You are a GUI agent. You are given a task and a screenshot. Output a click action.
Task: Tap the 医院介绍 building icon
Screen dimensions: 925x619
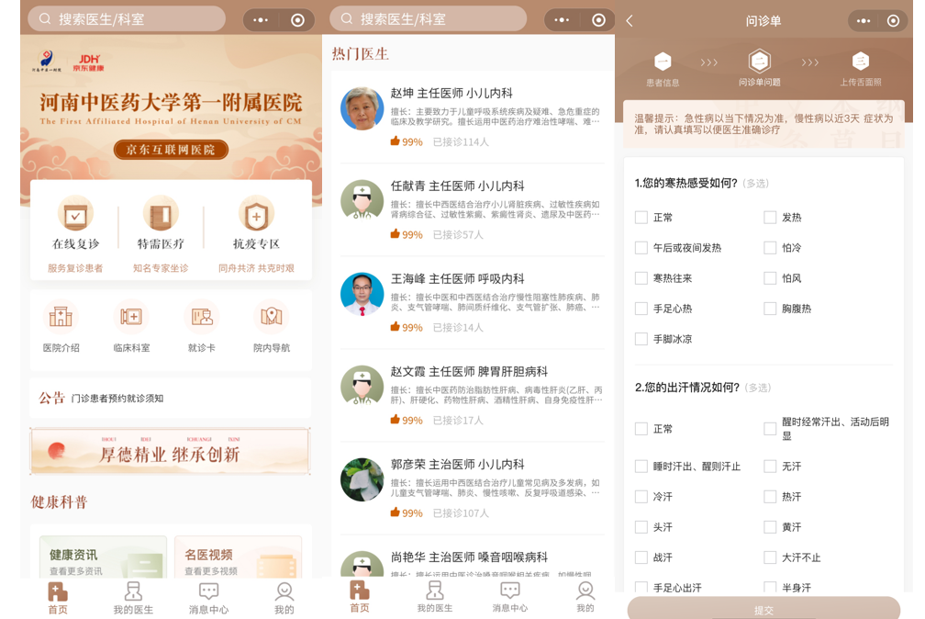point(61,317)
